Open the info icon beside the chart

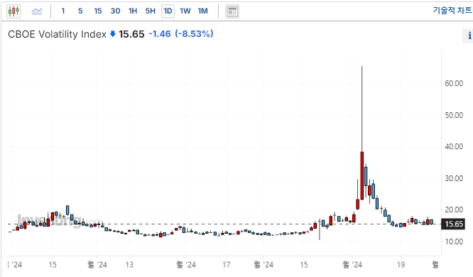pos(469,36)
